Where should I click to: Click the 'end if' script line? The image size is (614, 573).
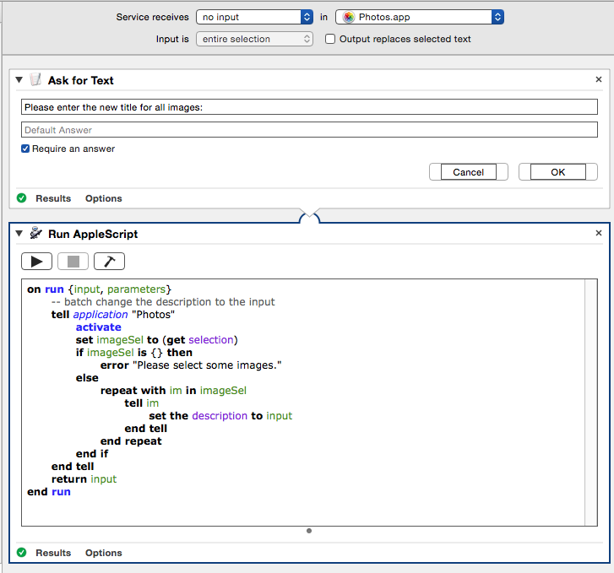click(91, 454)
